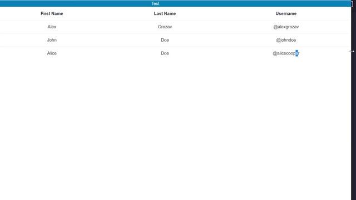The width and height of the screenshot is (356, 200).
Task: Click the Doe cell in Alice's row
Action: click(x=165, y=53)
